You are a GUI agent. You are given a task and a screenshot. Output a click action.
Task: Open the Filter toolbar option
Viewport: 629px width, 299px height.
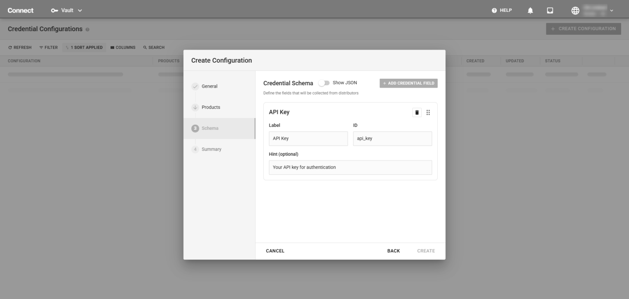point(48,48)
